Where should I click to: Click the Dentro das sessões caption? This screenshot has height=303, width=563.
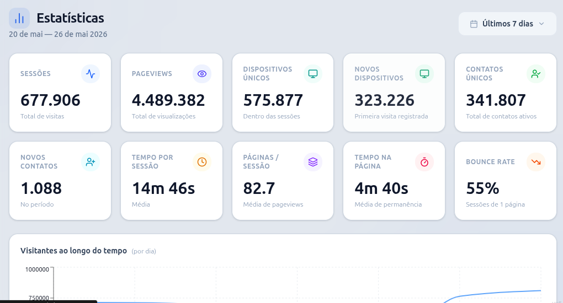coord(272,116)
